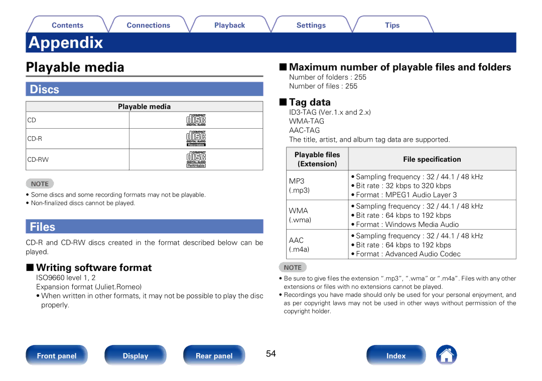
Task: Click the Discs section heading
Action: pyautogui.click(x=145, y=89)
